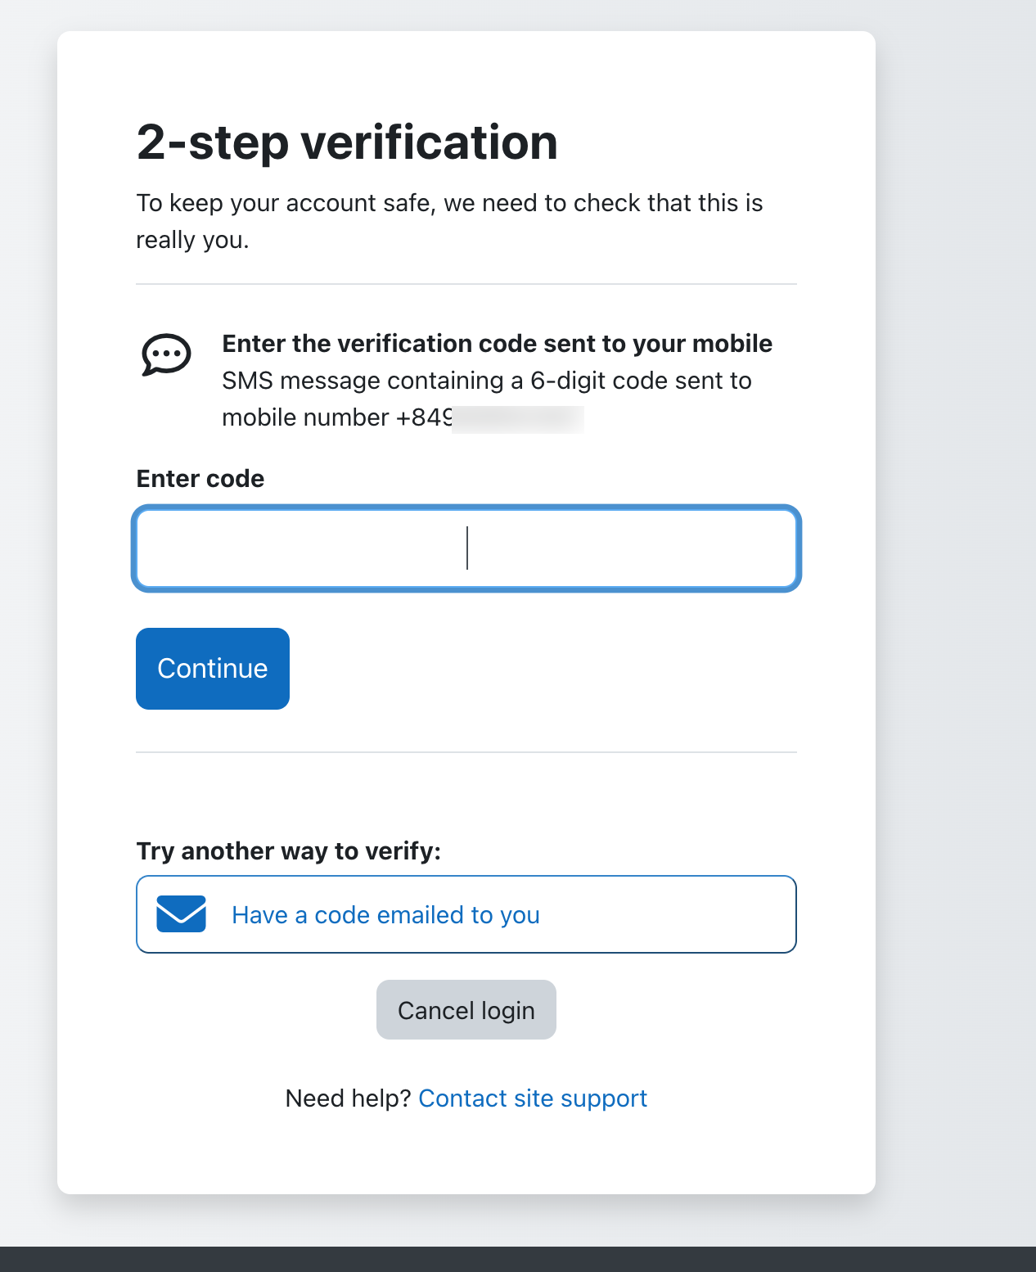Click the 'Enter code' field label
The width and height of the screenshot is (1036, 1272).
[200, 479]
